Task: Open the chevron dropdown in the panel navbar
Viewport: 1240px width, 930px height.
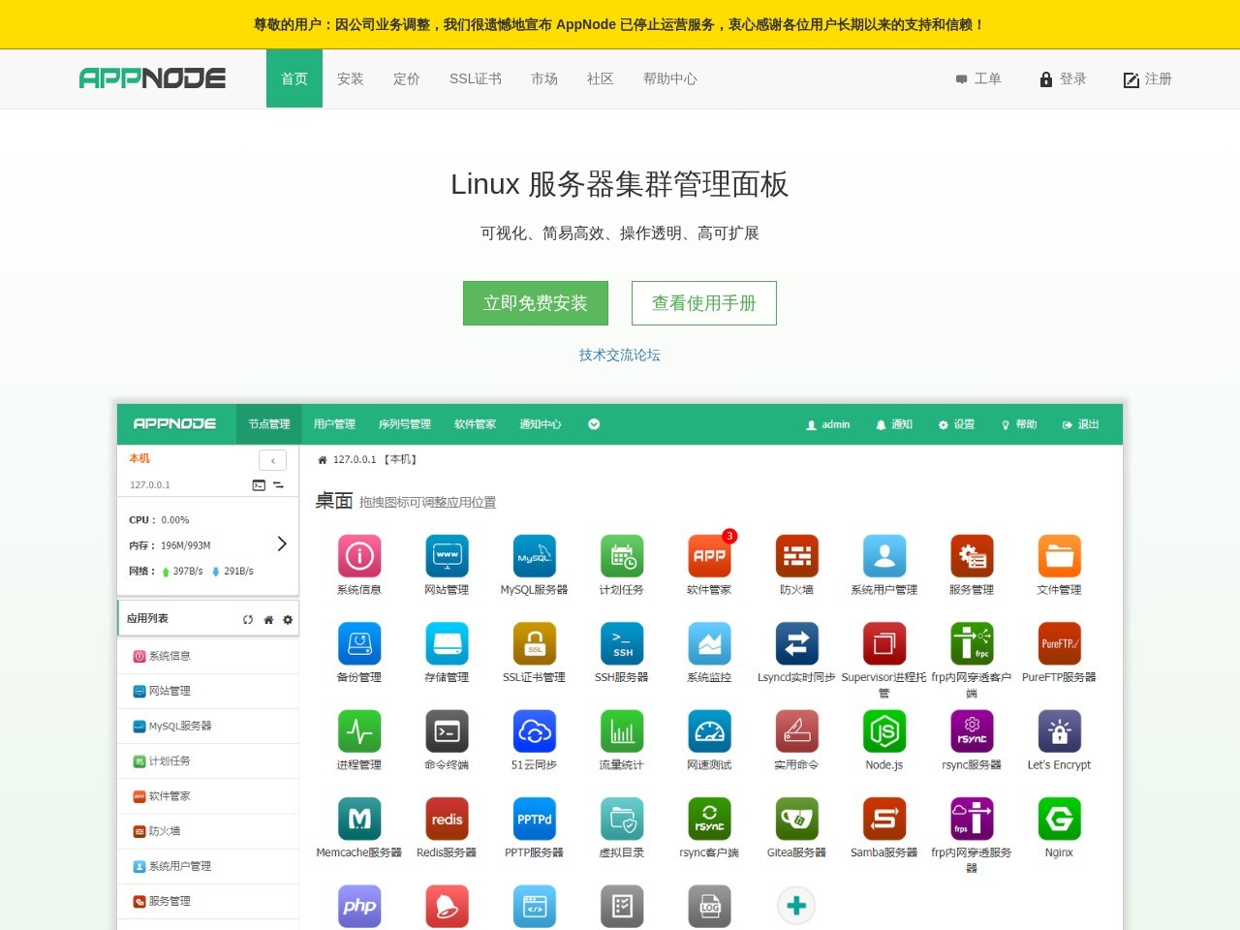Action: [x=593, y=424]
